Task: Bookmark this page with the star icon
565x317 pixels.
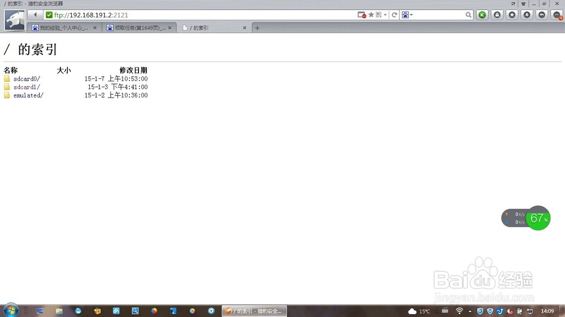Action: click(371, 15)
